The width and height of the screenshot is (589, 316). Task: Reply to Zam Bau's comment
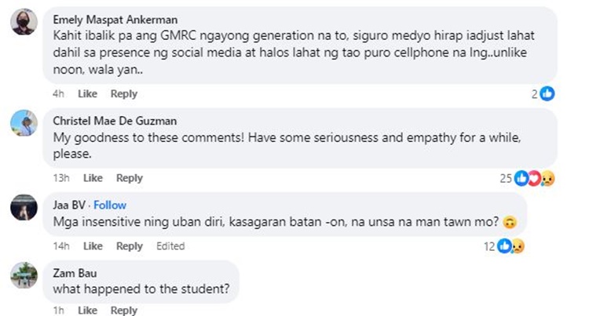tap(123, 311)
